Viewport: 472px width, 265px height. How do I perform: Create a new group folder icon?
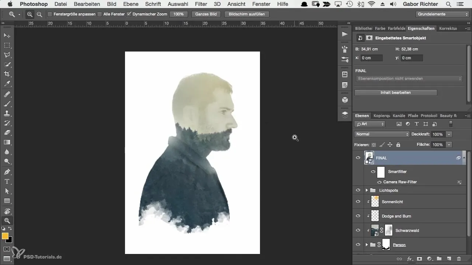click(439, 259)
